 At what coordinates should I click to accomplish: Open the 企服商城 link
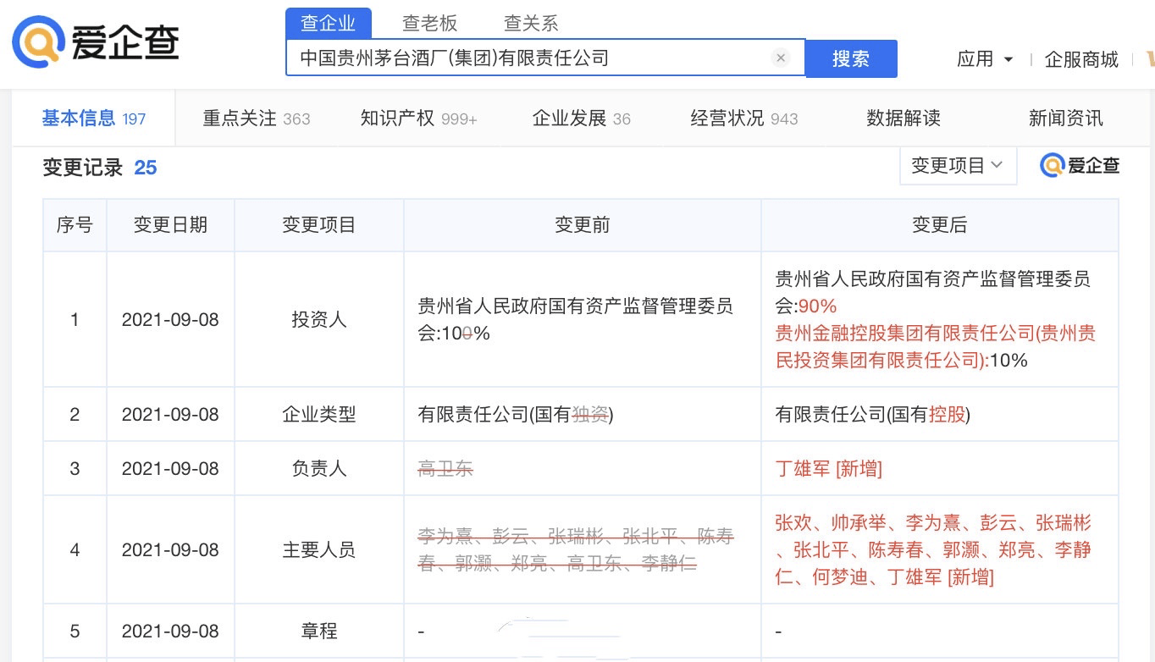tap(1081, 59)
